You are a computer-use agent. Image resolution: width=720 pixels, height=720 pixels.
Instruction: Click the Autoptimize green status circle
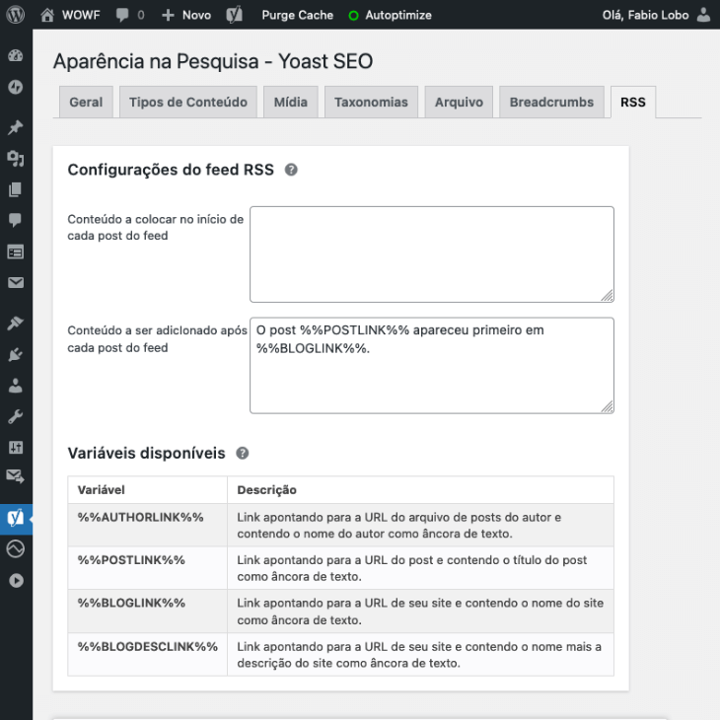click(x=353, y=16)
